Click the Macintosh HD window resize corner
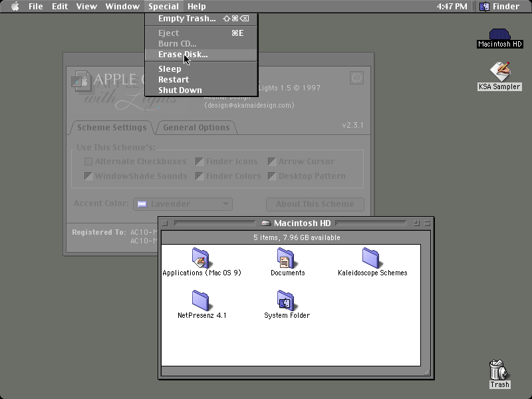Viewport: 532px width, 399px height. (x=427, y=372)
